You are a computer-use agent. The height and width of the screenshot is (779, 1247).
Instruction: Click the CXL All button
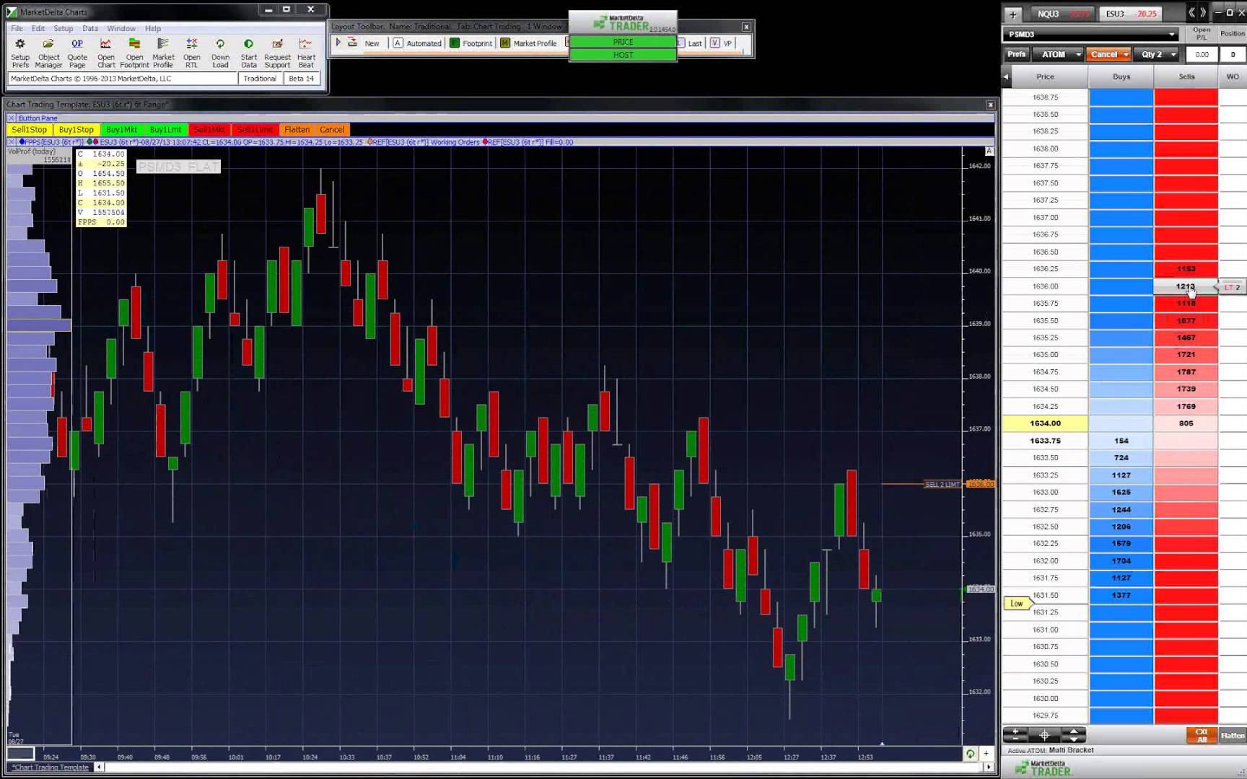tap(1201, 735)
